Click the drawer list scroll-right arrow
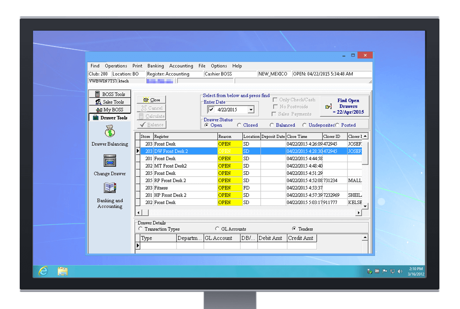This screenshot has width=460, height=309. (358, 212)
